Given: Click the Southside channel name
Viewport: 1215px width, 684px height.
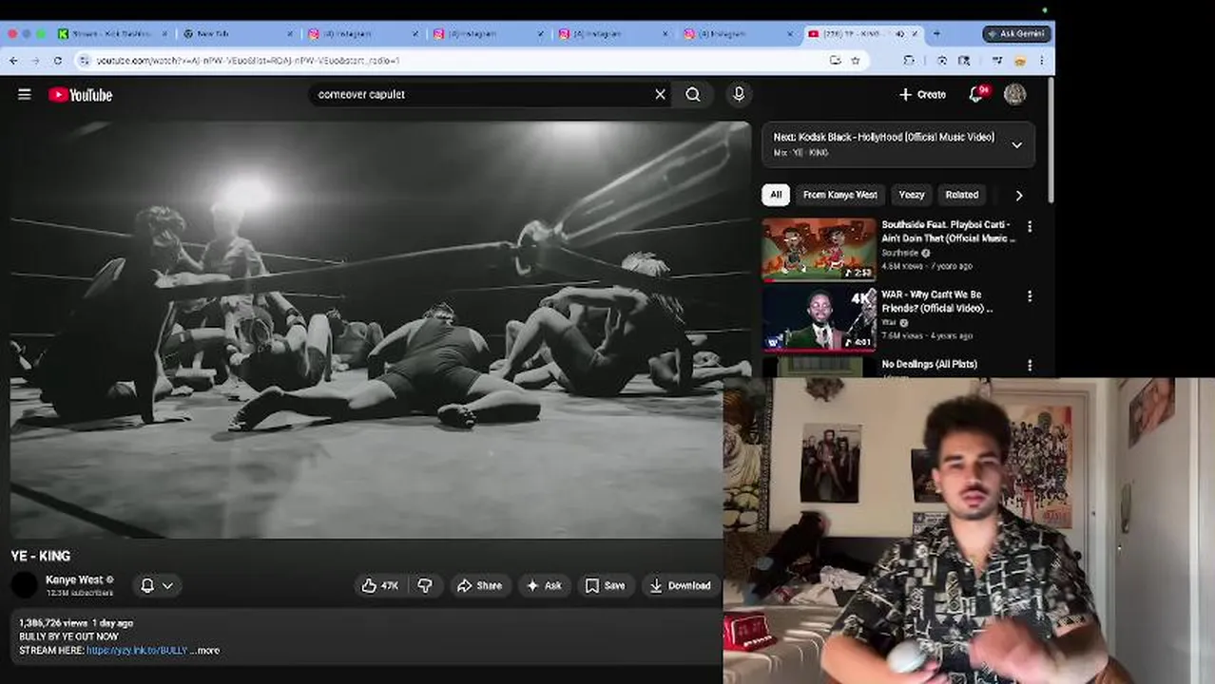Looking at the screenshot, I should [899, 253].
